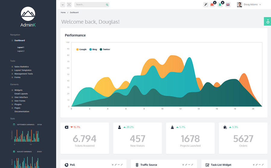This screenshot has height=168, width=271.
Task: Open the Documentation link
Action: click(22, 112)
